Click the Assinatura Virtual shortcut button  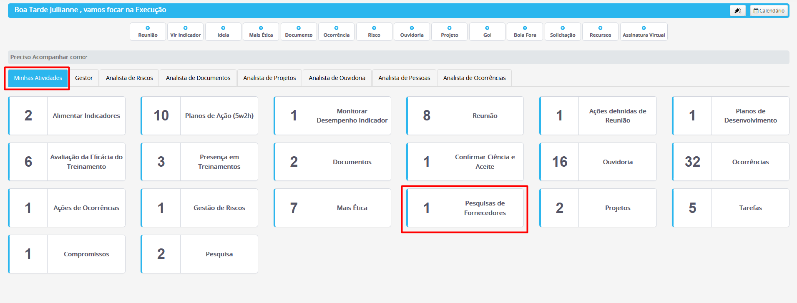pos(644,32)
